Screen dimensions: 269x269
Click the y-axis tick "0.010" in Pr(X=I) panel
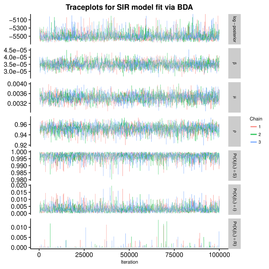19,199
